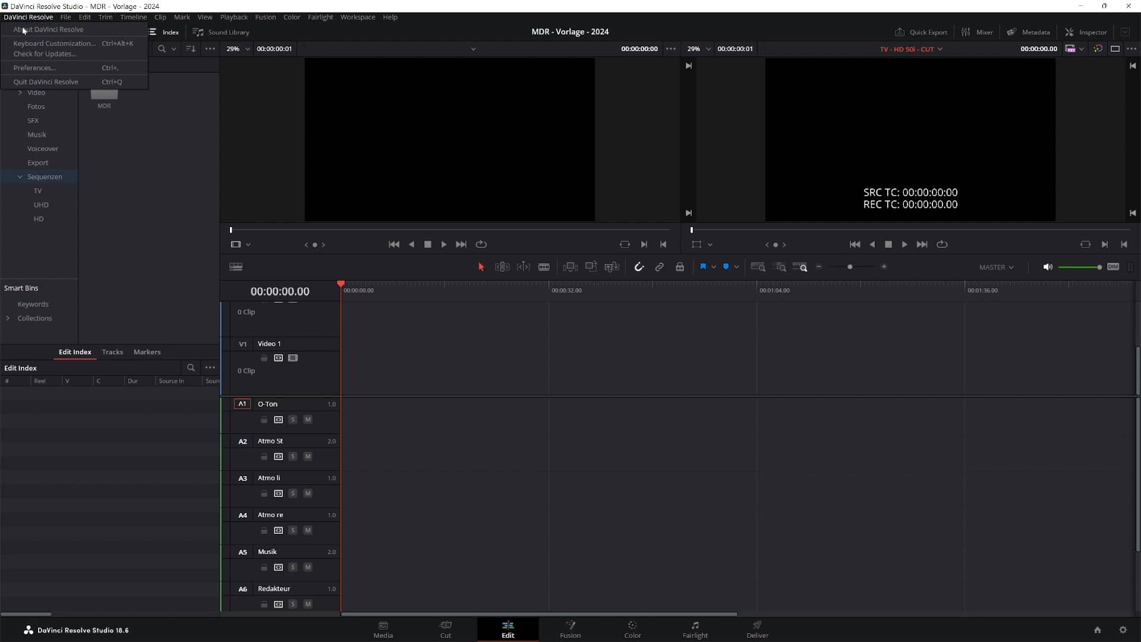1141x642 pixels.
Task: Click the Quick Export button
Action: (x=921, y=32)
